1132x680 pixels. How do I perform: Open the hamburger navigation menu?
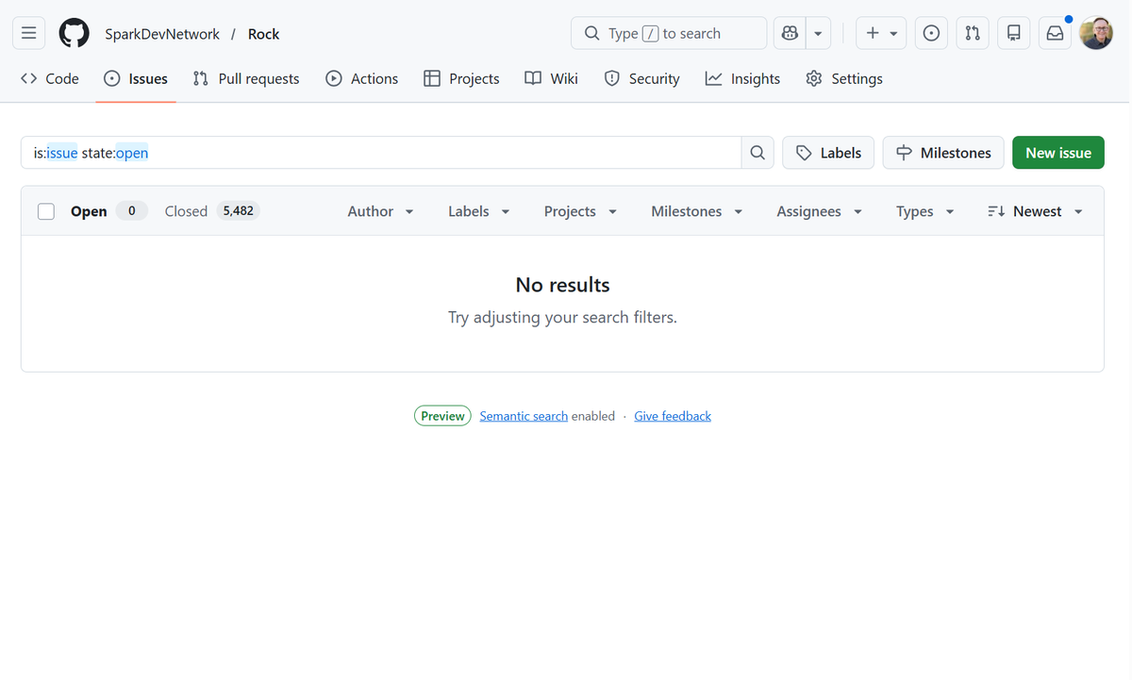29,33
